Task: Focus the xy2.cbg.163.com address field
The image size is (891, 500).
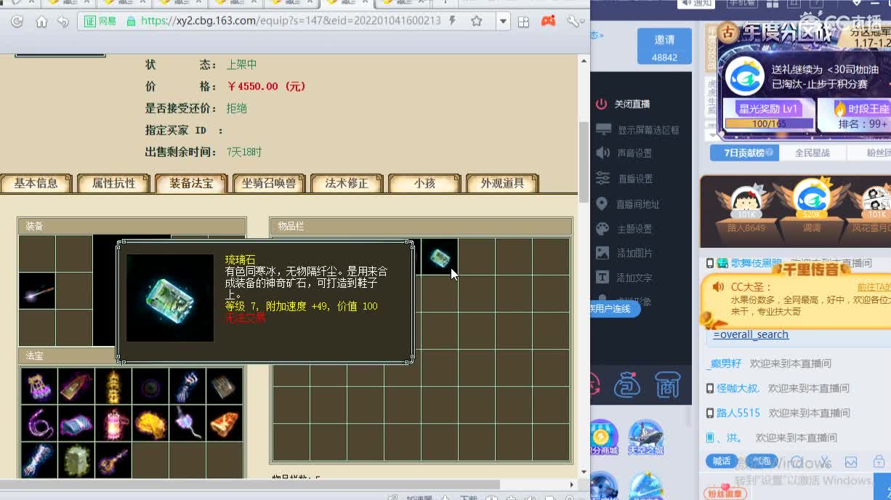Action: pyautogui.click(x=291, y=21)
